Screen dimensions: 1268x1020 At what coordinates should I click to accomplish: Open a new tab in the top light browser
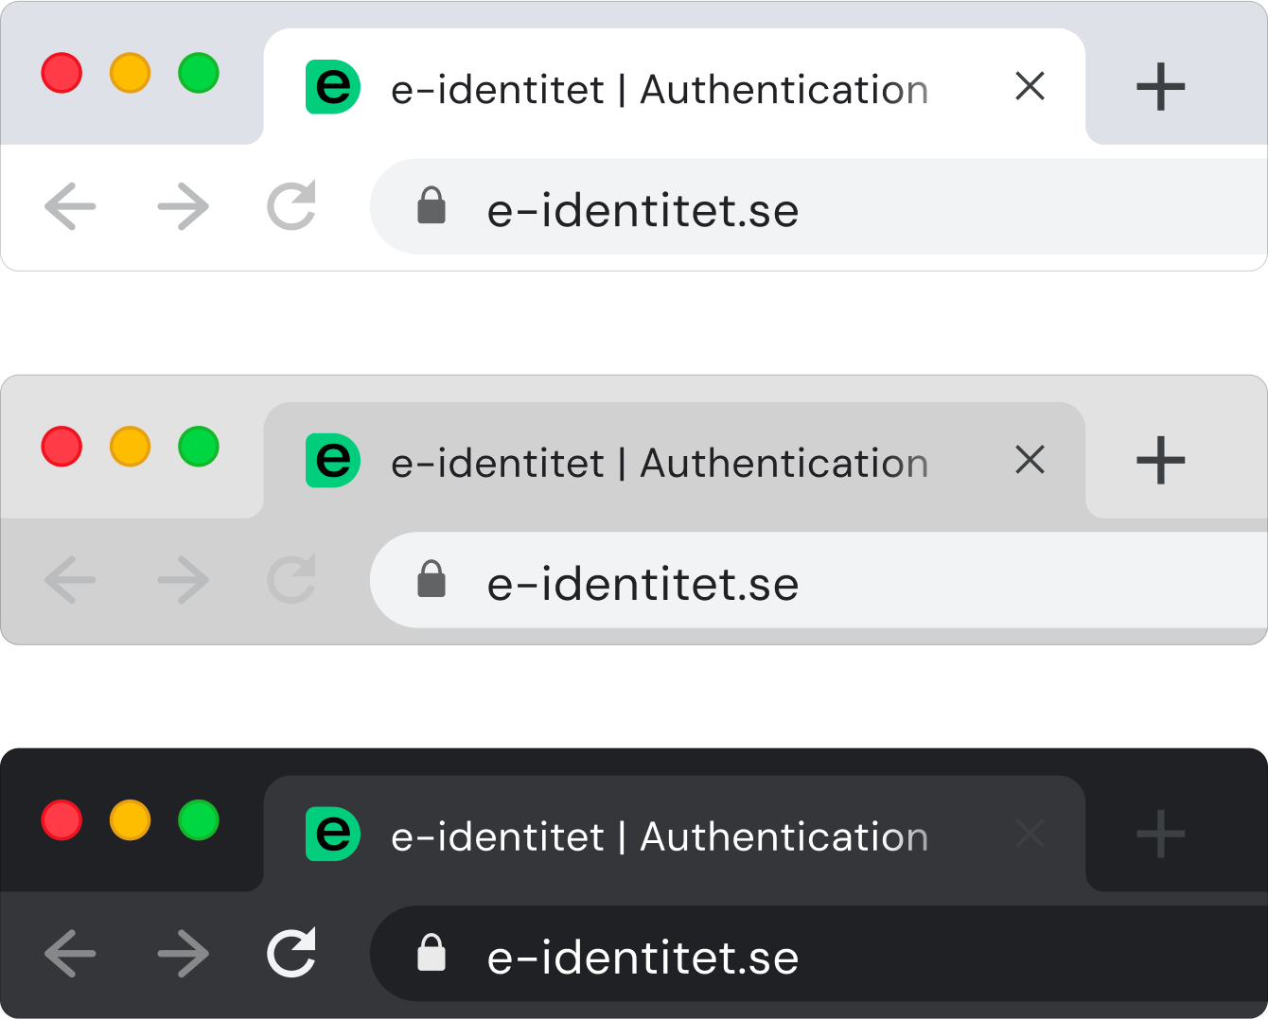[x=1160, y=87]
